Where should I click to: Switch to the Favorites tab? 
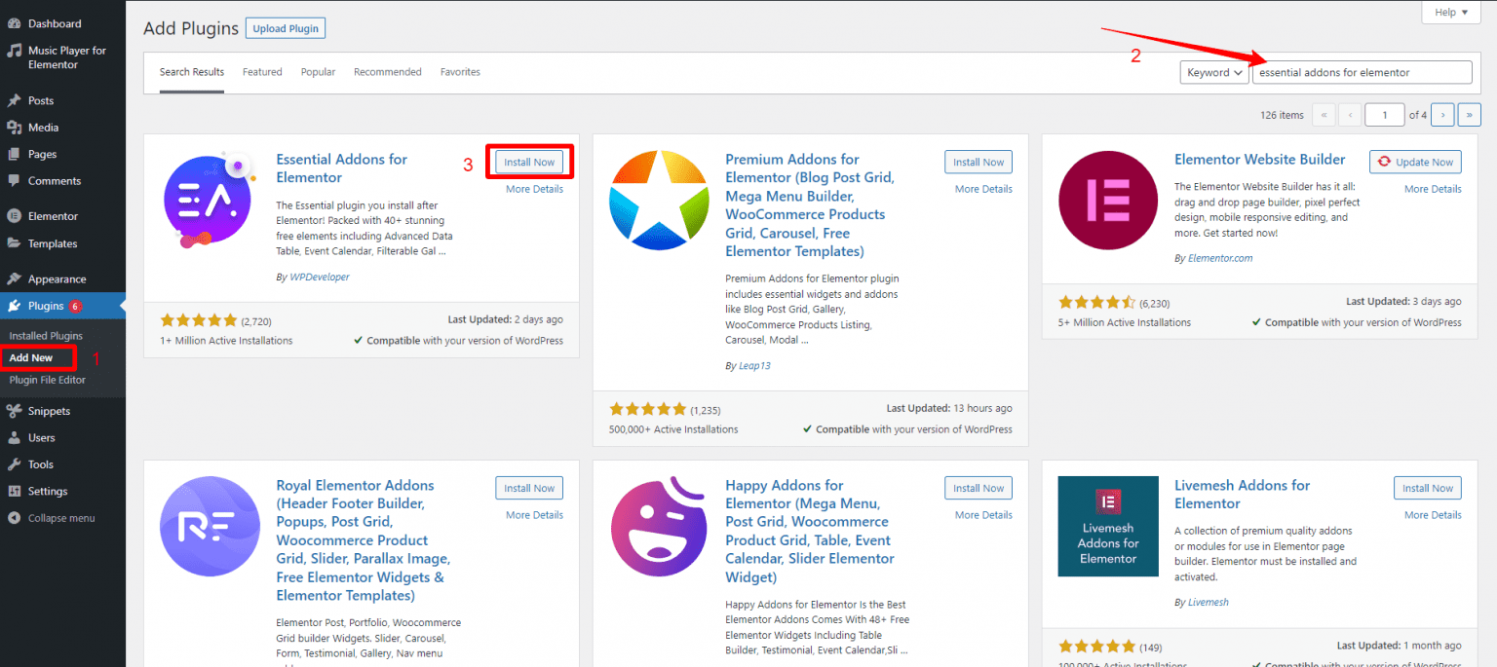(x=459, y=71)
